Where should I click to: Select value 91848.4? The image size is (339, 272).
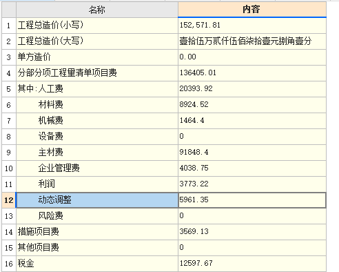tap(252, 153)
